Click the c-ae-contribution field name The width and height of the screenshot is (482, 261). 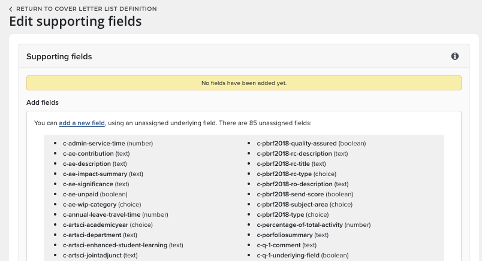[88, 153]
